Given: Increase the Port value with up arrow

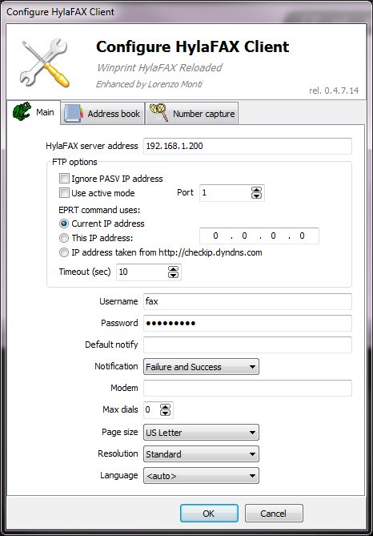Looking at the screenshot, I should [x=256, y=190].
